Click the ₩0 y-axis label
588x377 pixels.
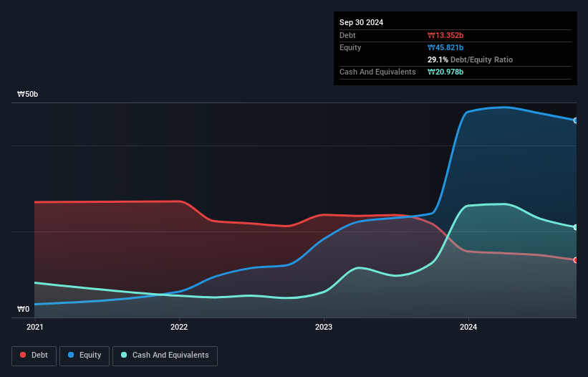[x=23, y=309]
